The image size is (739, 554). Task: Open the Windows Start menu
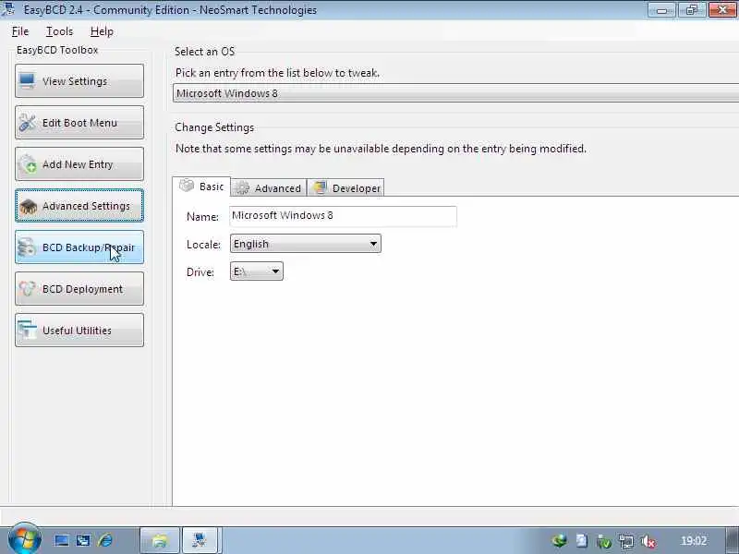(25, 538)
